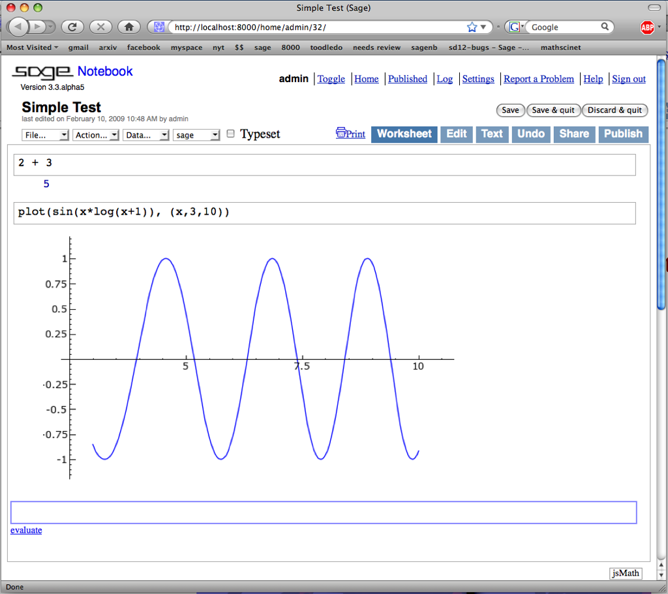Open the sd12-bugs - Sage bookmark

tap(489, 47)
